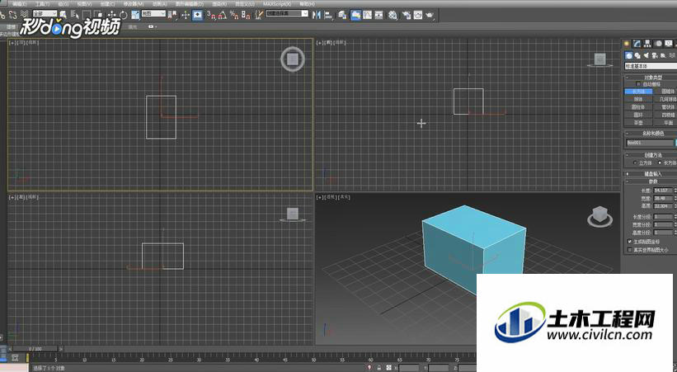This screenshot has width=677, height=372.
Task: Select the Rotate tool in main toolbar
Action: point(124,15)
